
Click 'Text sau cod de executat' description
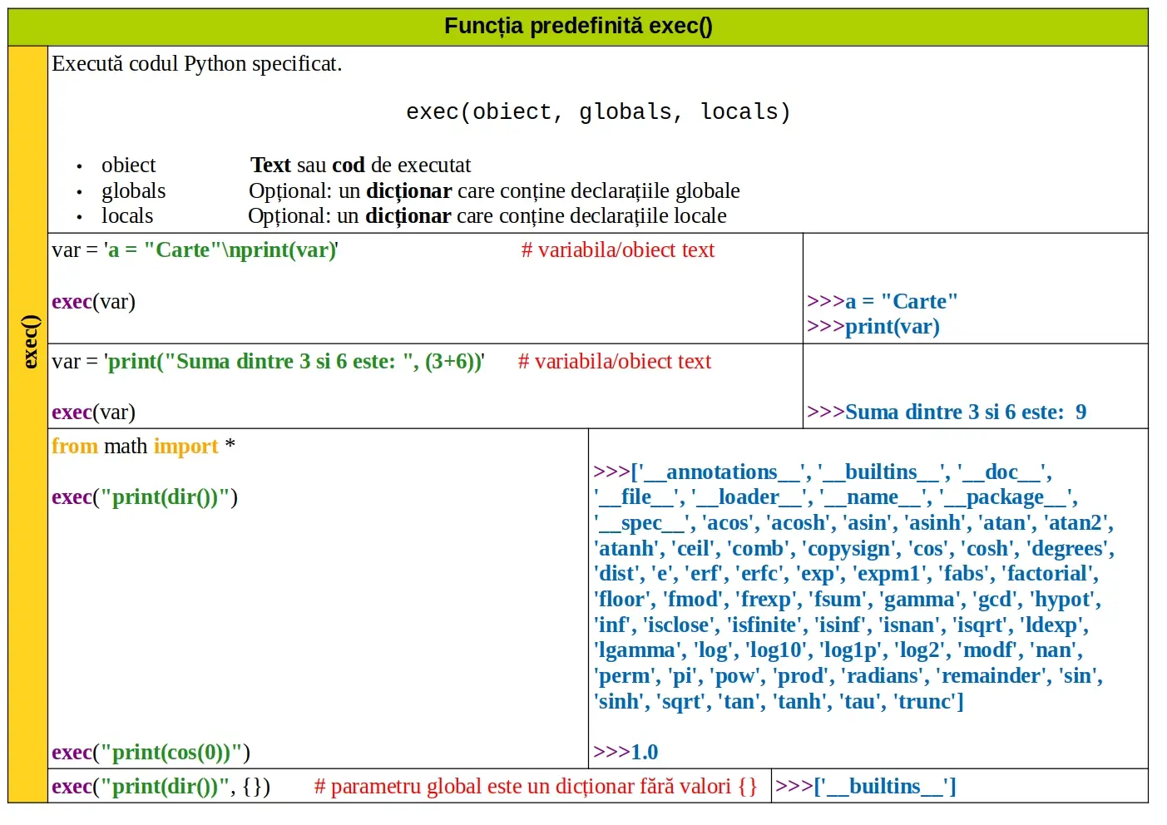(x=360, y=165)
